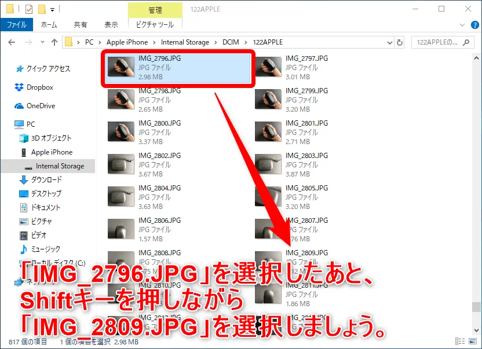
Task: Click DCIM in the address breadcrumb
Action: click(x=231, y=42)
